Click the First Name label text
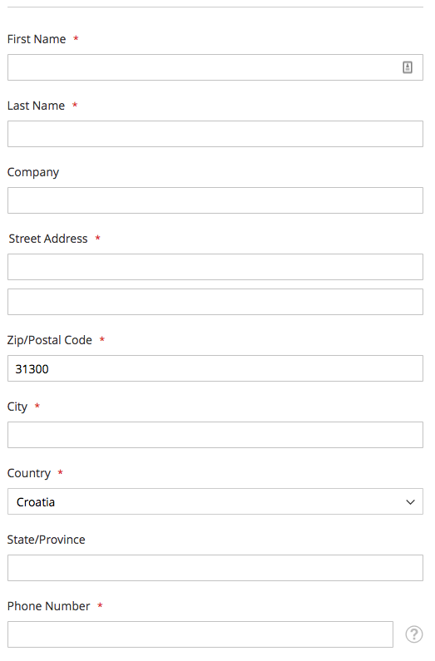This screenshot has height=661, width=435. 37,39
